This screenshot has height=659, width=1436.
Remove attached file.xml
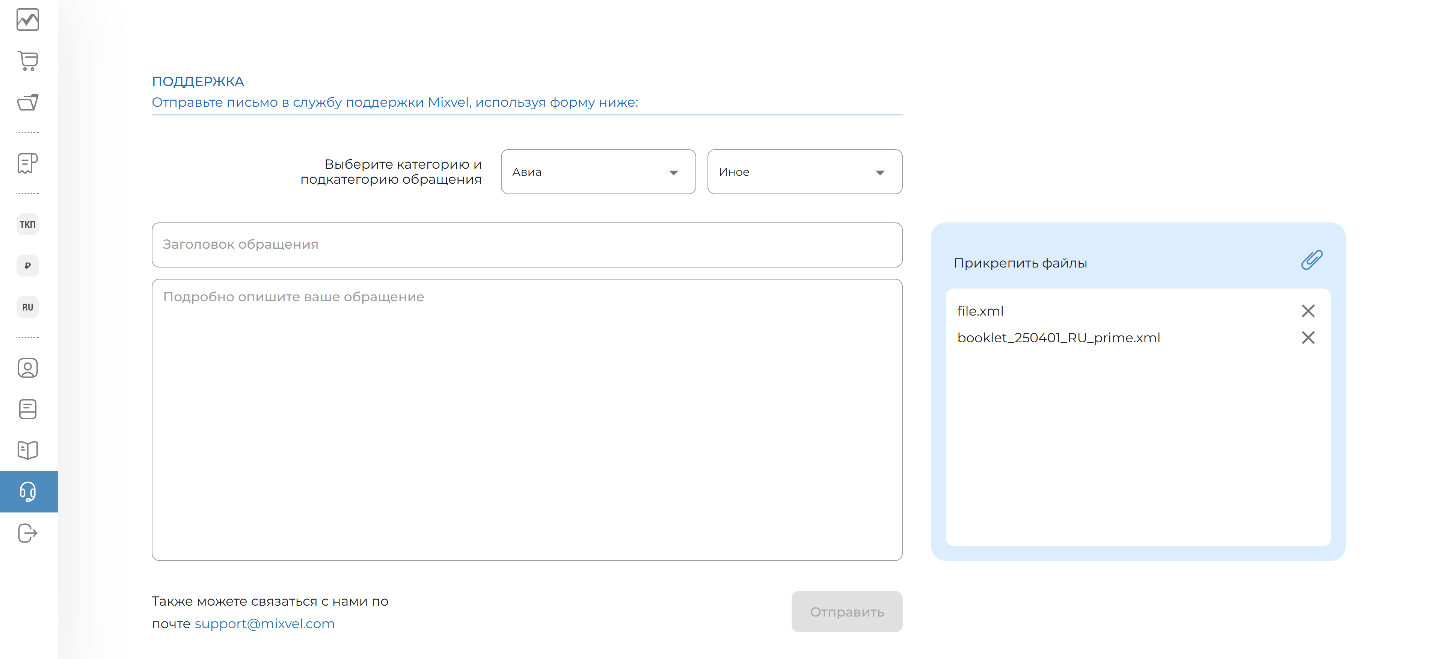(1308, 311)
